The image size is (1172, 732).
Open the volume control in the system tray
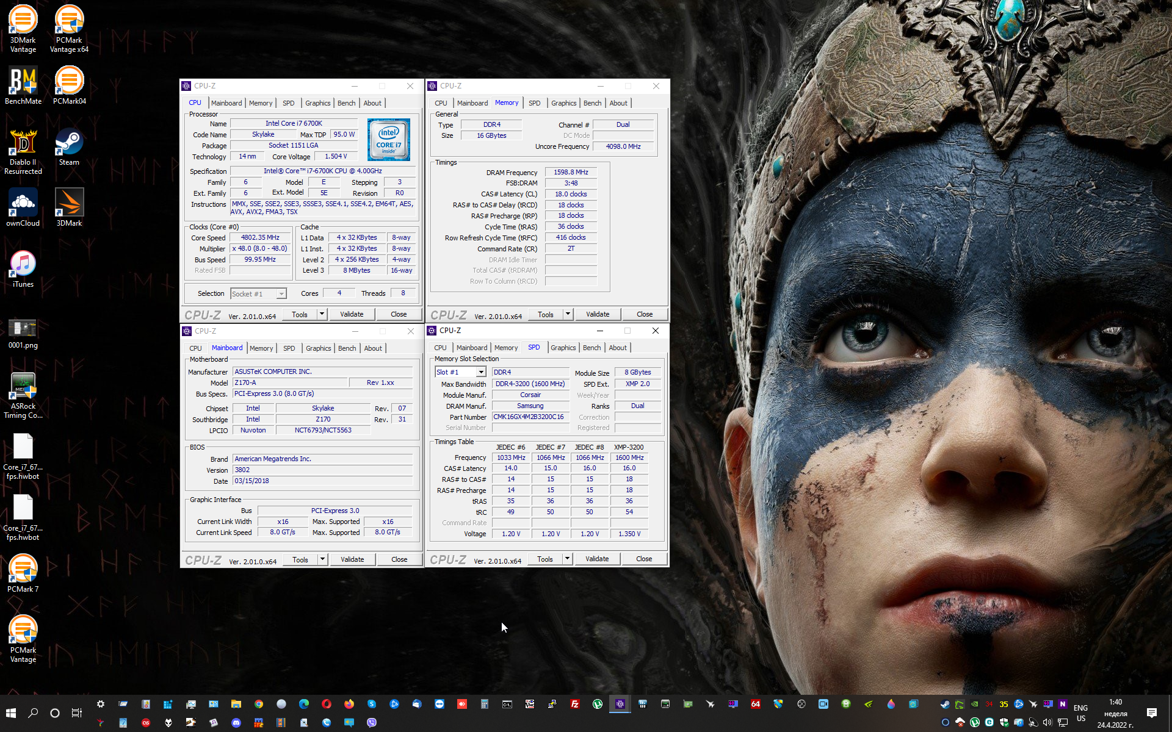(1047, 722)
